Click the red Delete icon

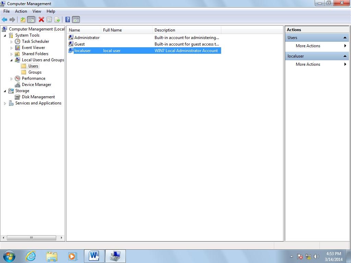point(41,20)
